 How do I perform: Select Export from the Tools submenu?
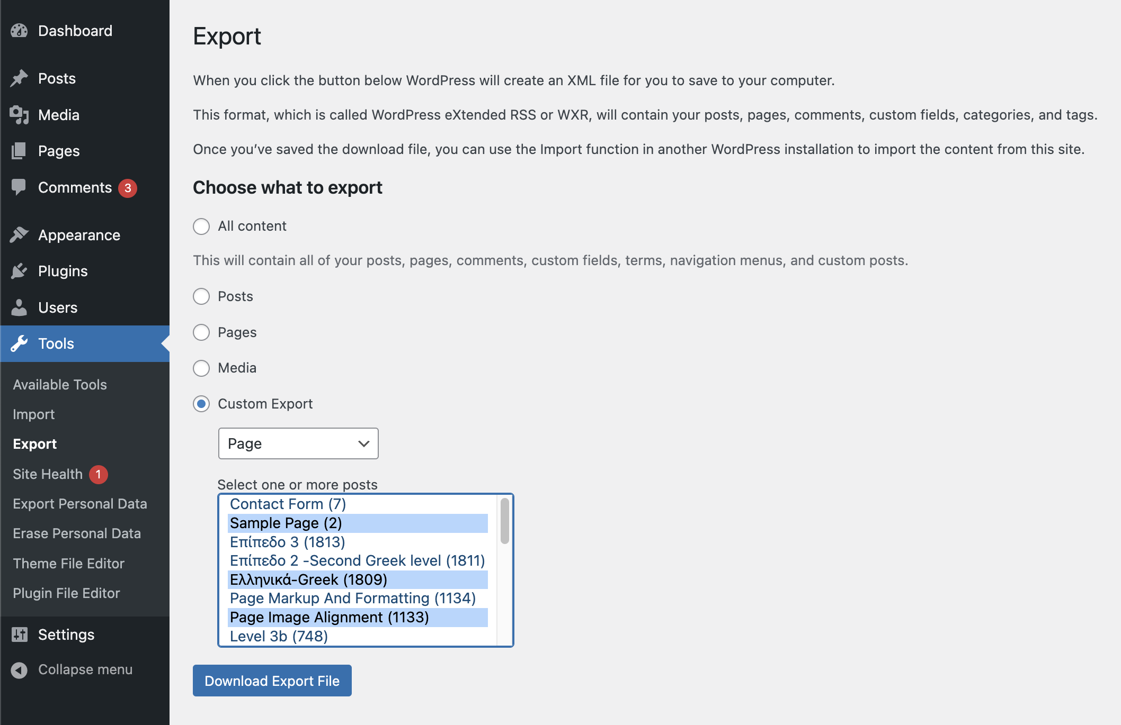tap(34, 443)
